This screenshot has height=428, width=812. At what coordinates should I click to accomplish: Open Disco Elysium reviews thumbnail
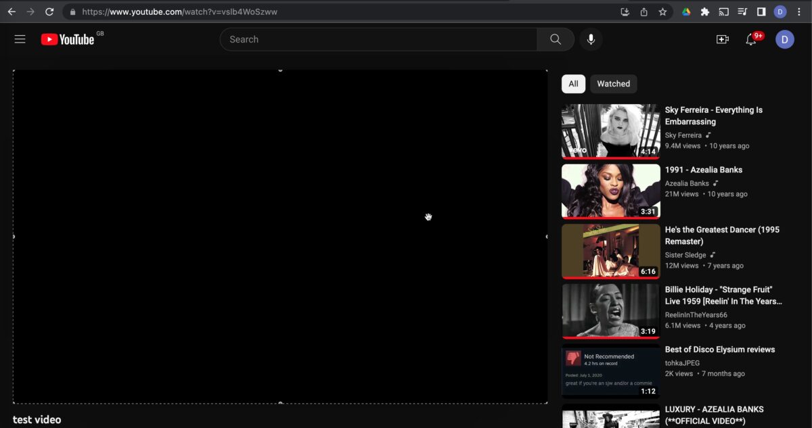(x=611, y=371)
